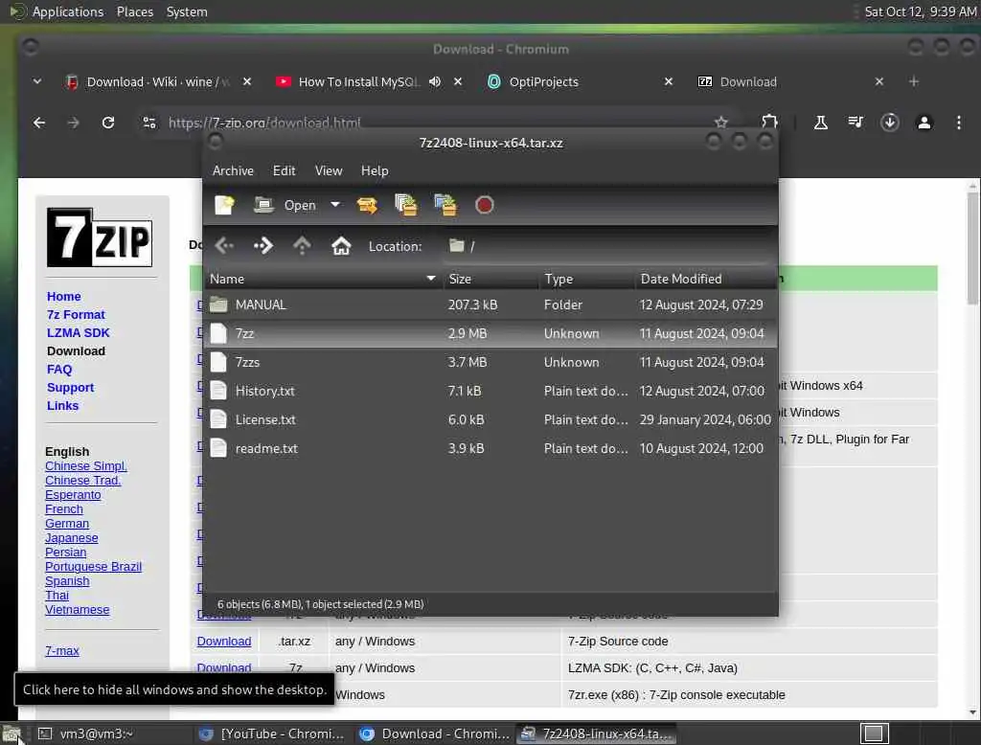The height and width of the screenshot is (745, 981).
Task: Go to archive home location
Action: click(x=341, y=246)
